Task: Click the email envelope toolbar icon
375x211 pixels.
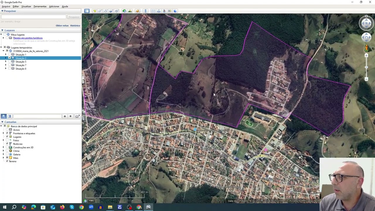Action: [x=153, y=11]
